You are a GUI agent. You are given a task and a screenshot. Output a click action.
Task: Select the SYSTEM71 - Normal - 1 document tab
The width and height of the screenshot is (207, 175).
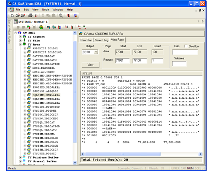tap(31, 22)
